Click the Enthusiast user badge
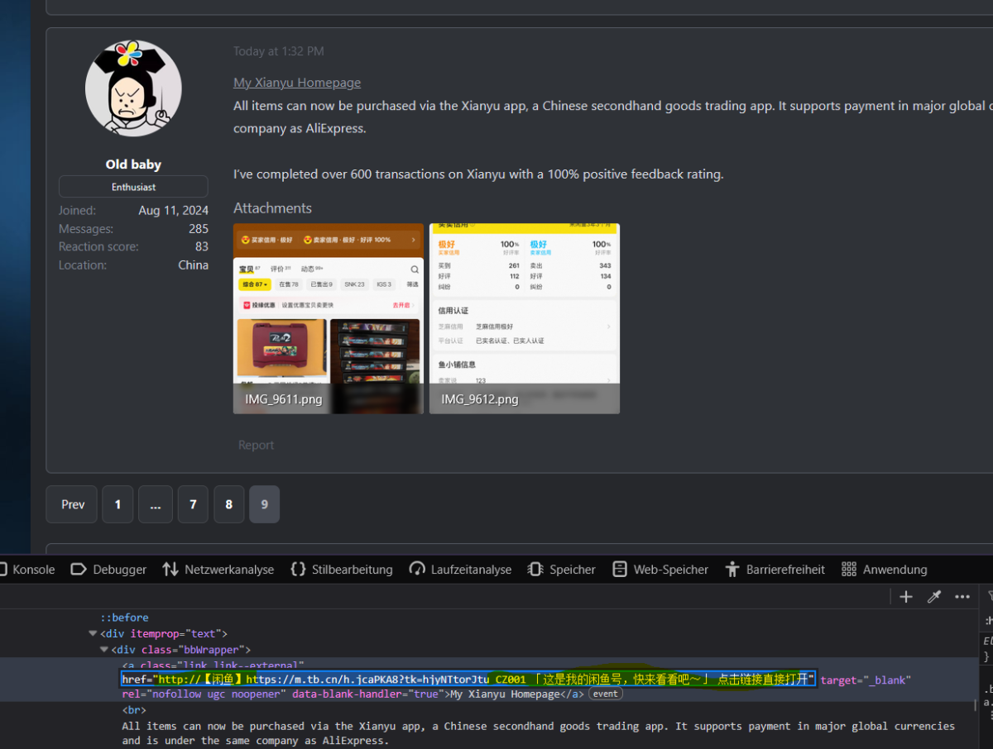Viewport: 993px width, 749px height. 133,187
